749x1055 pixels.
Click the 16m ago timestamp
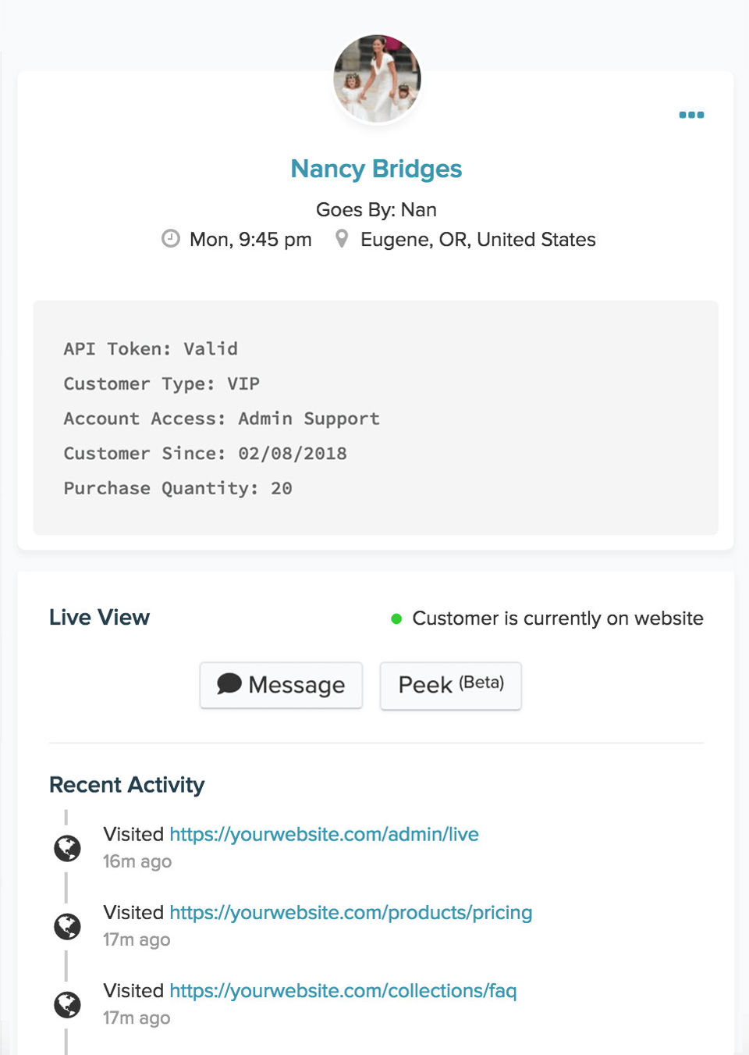coord(137,861)
